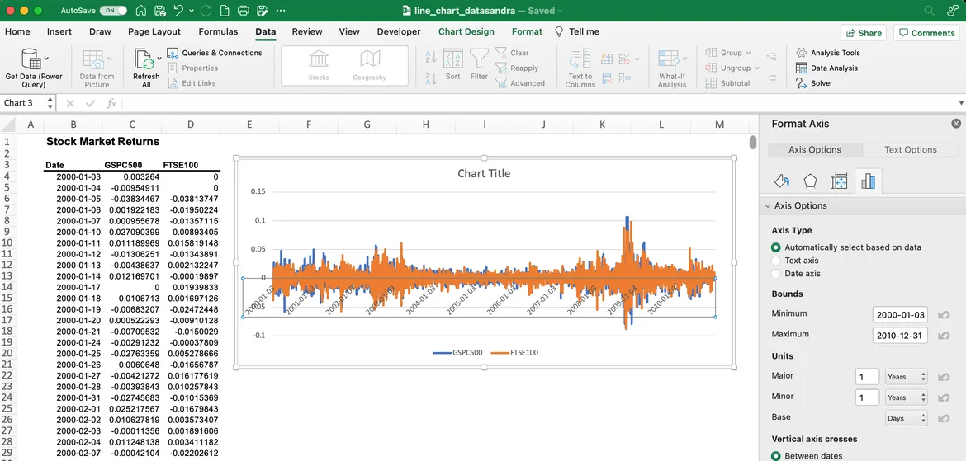
Task: Switch to the Formulas ribbon tab
Action: 218,31
